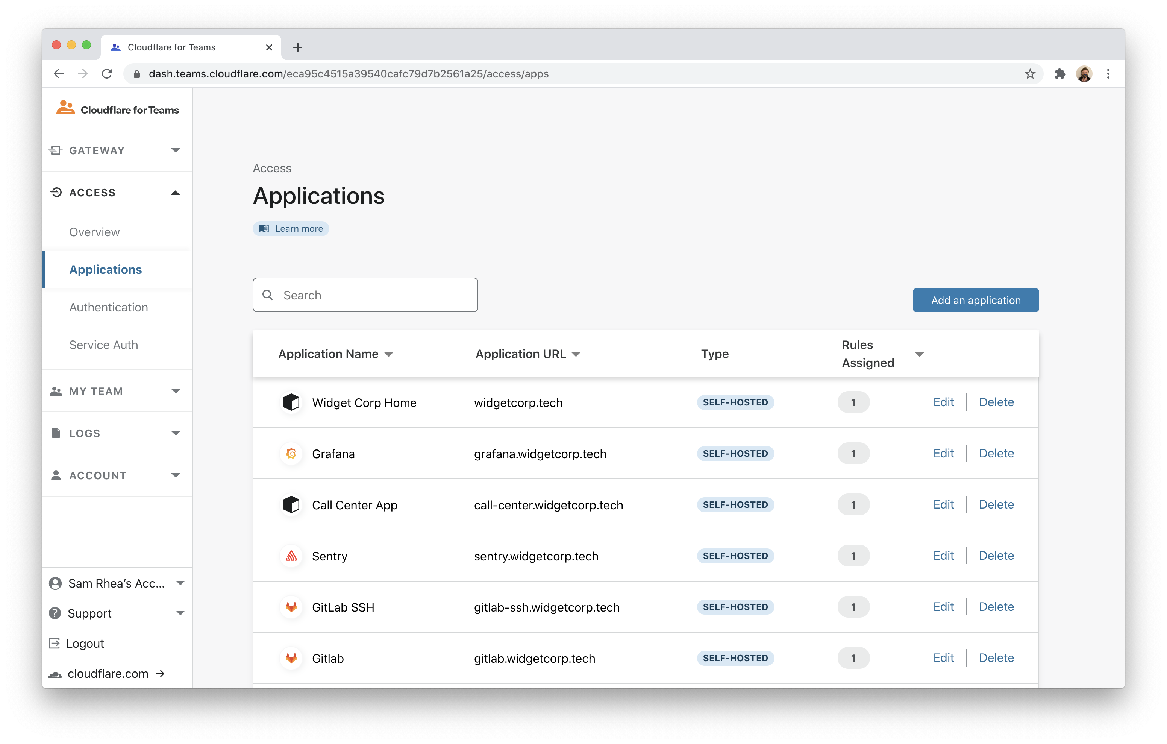Viewport: 1167px width, 744px height.
Task: Sort by Application Name column arrow
Action: (x=389, y=355)
